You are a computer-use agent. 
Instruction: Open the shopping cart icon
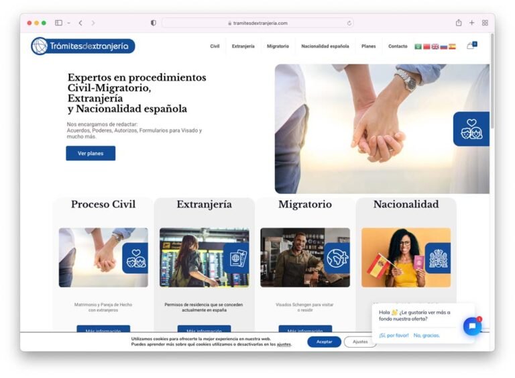pyautogui.click(x=471, y=46)
